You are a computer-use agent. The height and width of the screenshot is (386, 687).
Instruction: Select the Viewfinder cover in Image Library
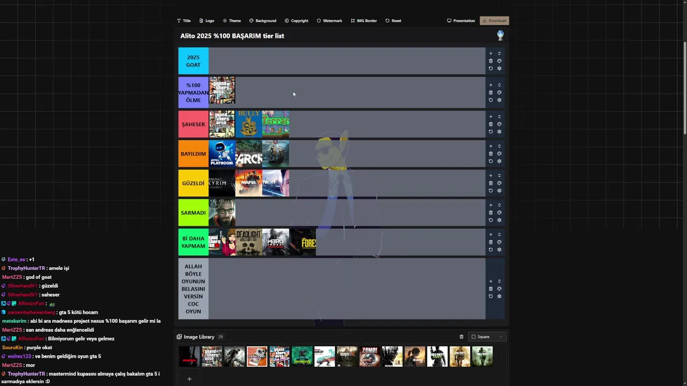[257, 357]
